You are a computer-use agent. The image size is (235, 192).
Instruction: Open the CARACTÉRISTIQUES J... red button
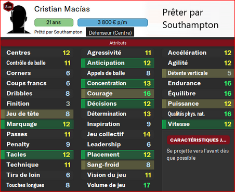(x=198, y=140)
